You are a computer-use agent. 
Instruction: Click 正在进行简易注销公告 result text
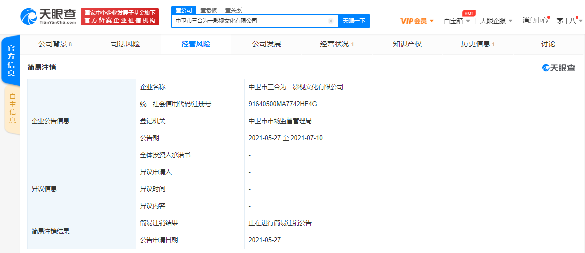click(280, 223)
